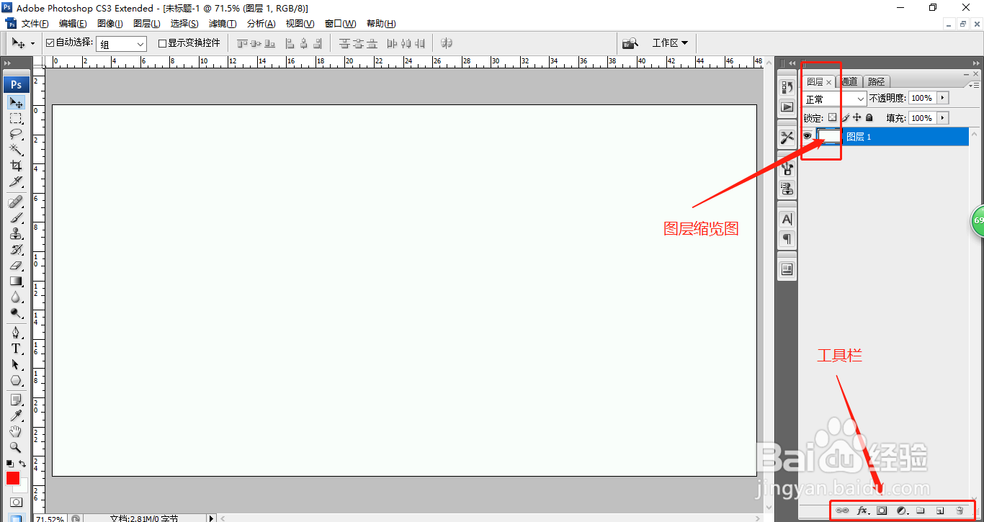This screenshot has height=522, width=984.
Task: Select the Blur tool
Action: [x=16, y=297]
